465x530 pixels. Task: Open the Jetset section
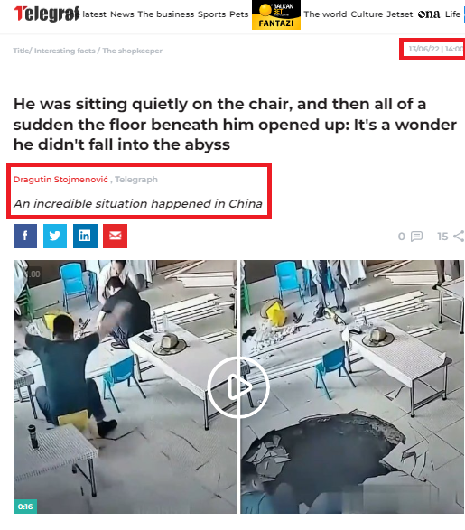(400, 14)
